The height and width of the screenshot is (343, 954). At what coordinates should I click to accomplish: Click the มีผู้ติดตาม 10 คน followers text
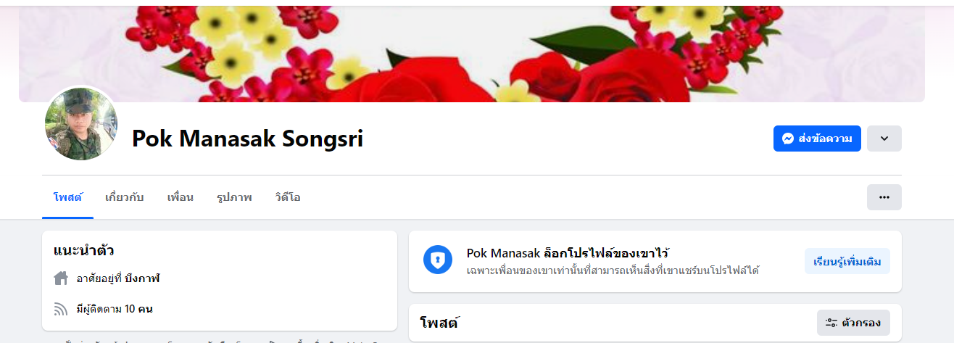[115, 309]
